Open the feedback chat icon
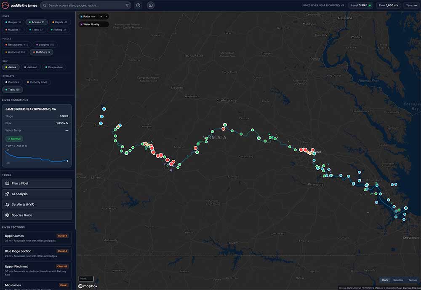Image resolution: width=421 pixels, height=290 pixels. click(150, 5)
